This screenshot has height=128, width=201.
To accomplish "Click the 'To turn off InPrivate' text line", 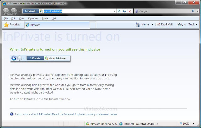I will click(40, 99).
